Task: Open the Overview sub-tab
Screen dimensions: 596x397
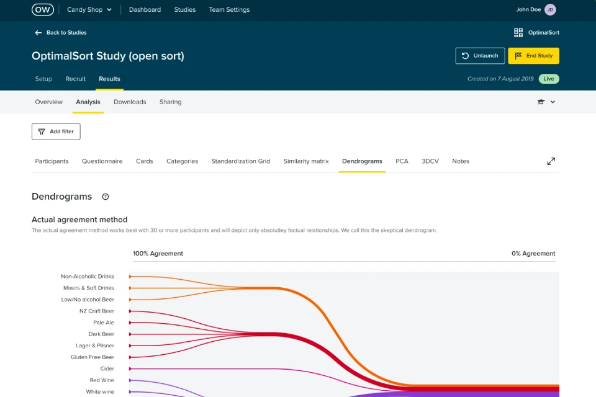Action: 48,102
